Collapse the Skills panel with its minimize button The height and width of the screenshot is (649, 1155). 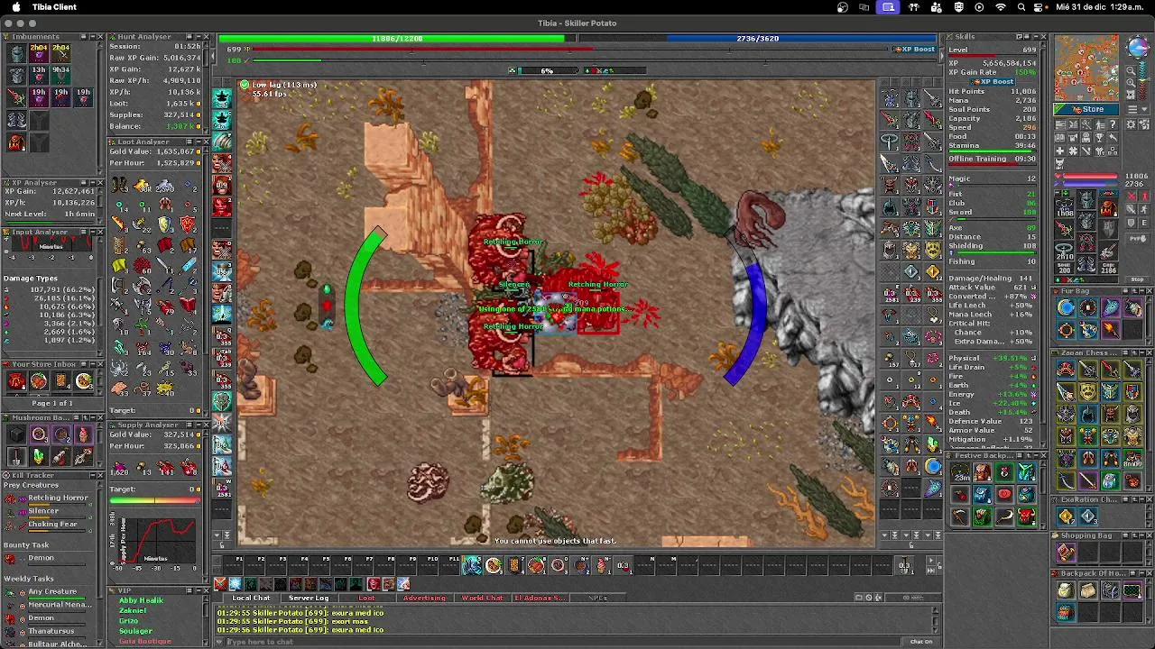(x=1036, y=37)
